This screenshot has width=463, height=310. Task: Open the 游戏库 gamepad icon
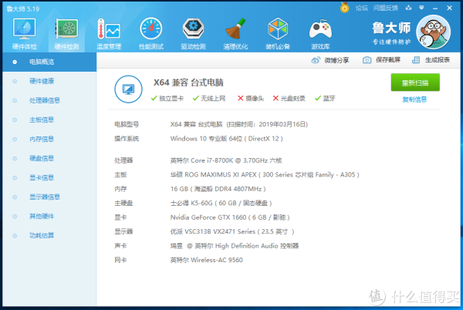tap(319, 33)
